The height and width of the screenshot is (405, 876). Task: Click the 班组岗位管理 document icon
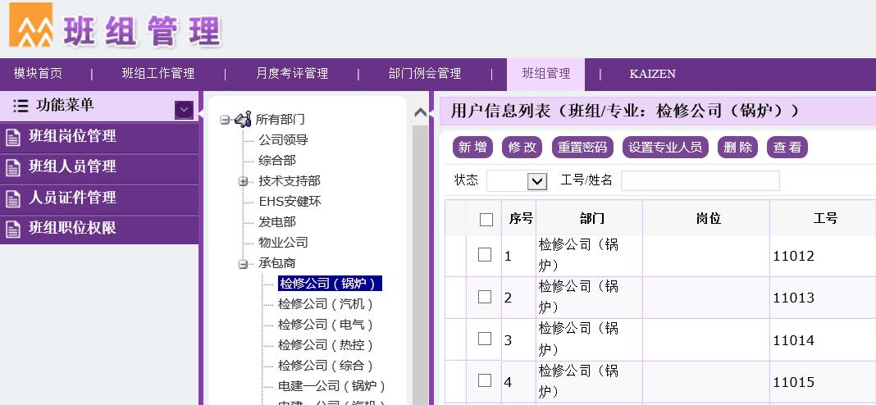pyautogui.click(x=13, y=137)
